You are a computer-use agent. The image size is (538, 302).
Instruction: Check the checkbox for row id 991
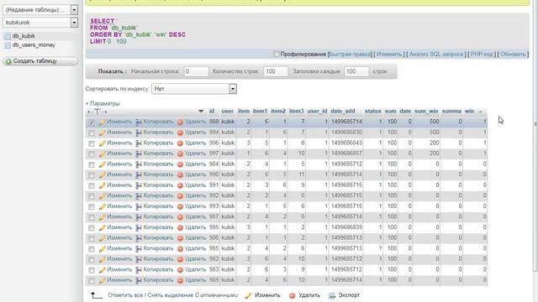coord(92,186)
